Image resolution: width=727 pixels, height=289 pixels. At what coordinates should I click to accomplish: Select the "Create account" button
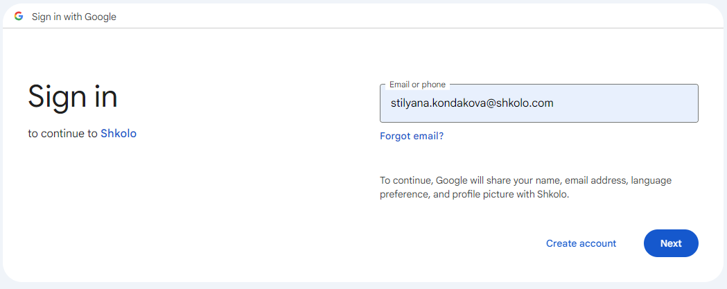click(581, 243)
